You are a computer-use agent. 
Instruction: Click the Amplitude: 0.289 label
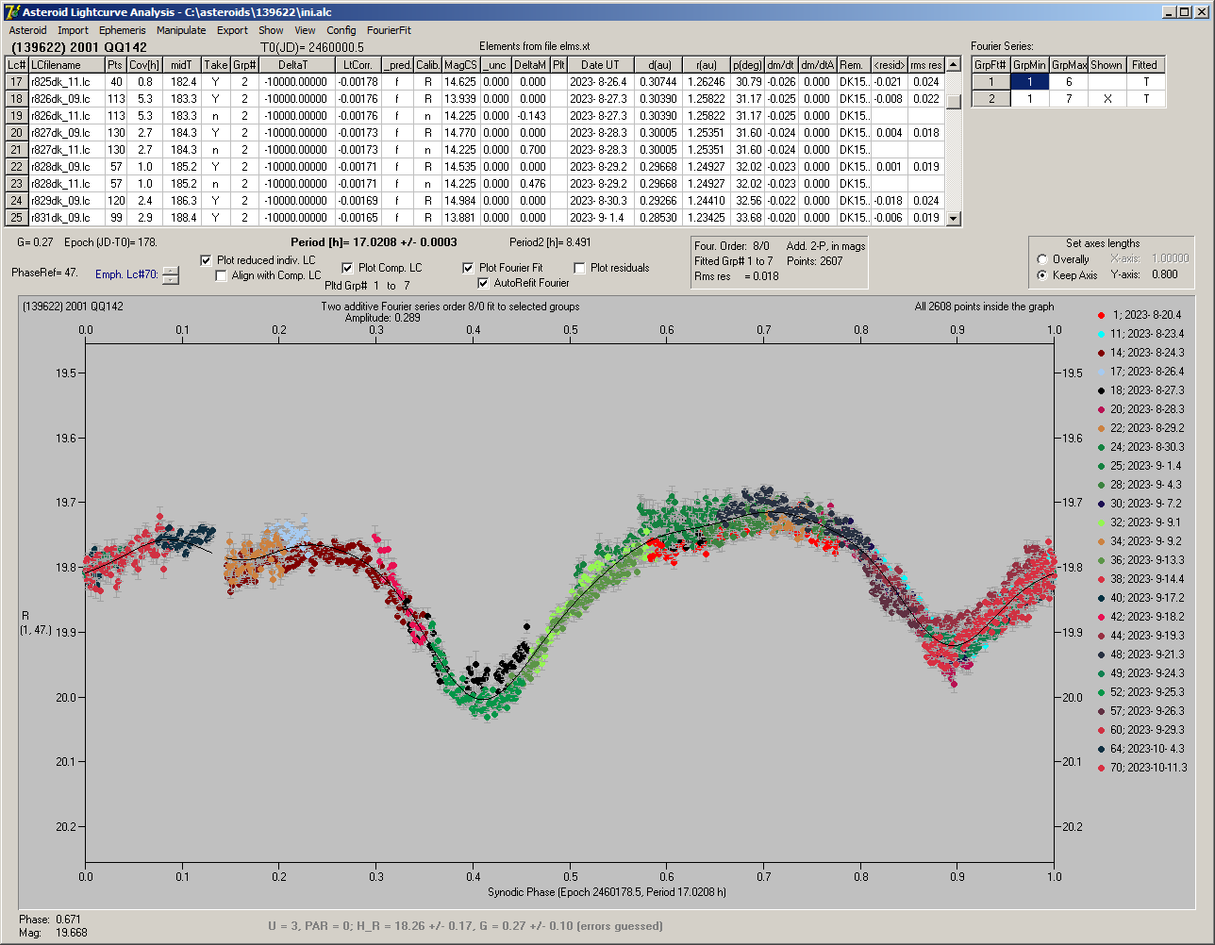tap(380, 318)
